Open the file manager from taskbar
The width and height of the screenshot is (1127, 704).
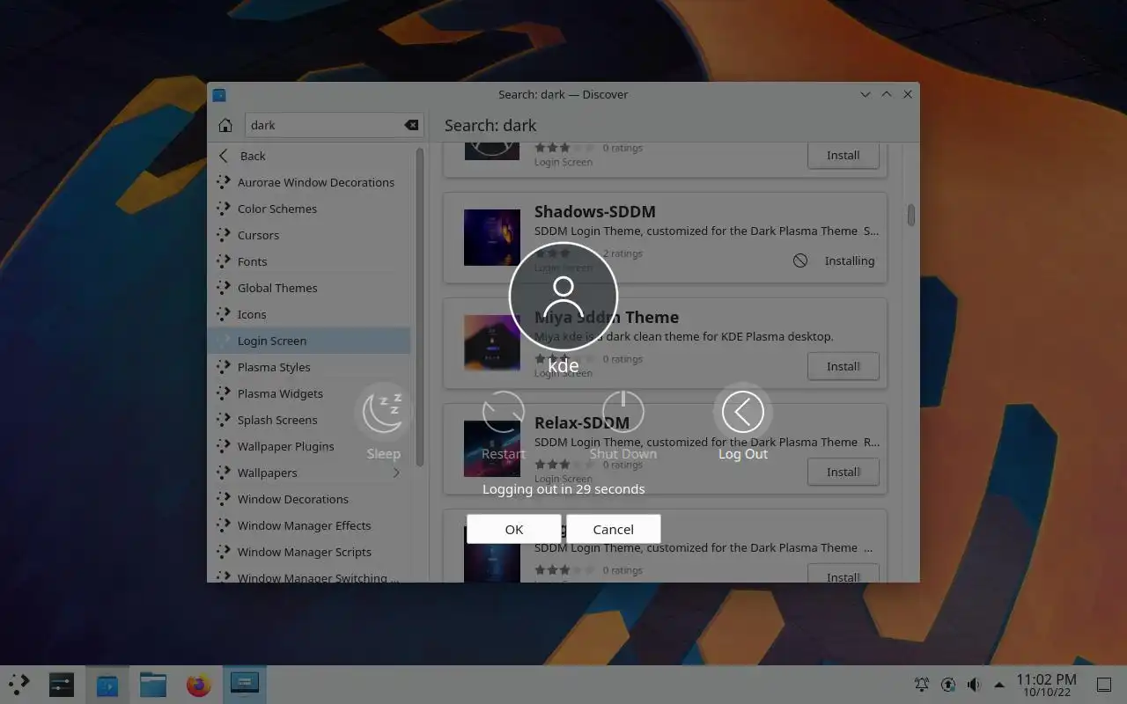153,684
